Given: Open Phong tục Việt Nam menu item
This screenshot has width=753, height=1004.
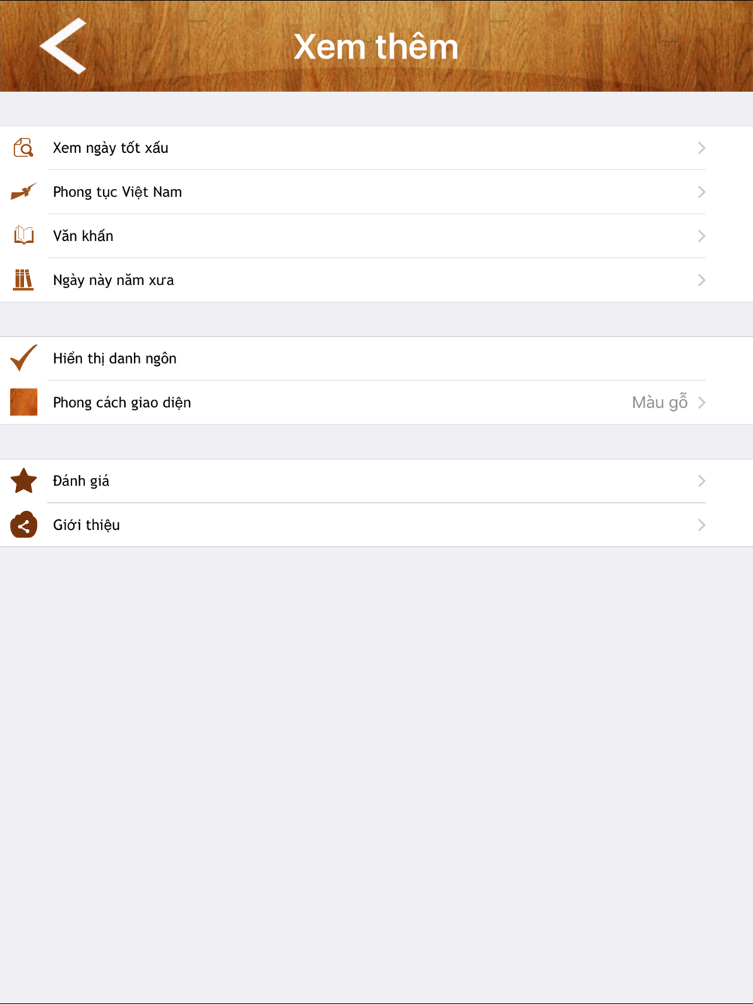Looking at the screenshot, I should [376, 192].
